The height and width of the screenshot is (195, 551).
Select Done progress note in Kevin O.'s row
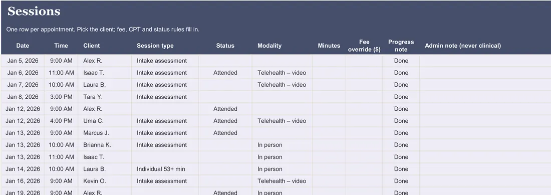click(x=401, y=181)
